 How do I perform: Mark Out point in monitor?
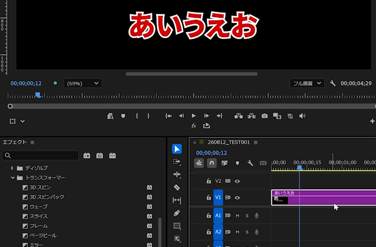click(x=148, y=116)
